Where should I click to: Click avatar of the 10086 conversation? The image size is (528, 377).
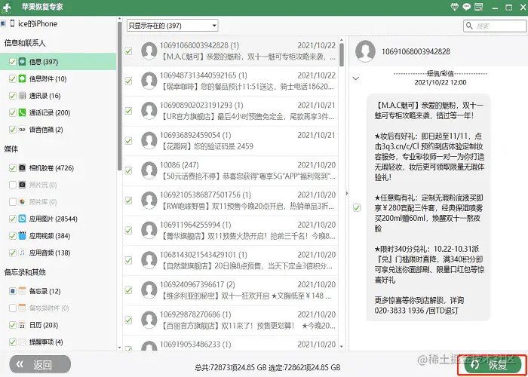(149, 170)
